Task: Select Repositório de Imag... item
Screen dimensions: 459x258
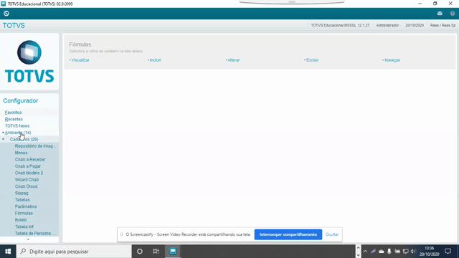Action: (x=35, y=146)
